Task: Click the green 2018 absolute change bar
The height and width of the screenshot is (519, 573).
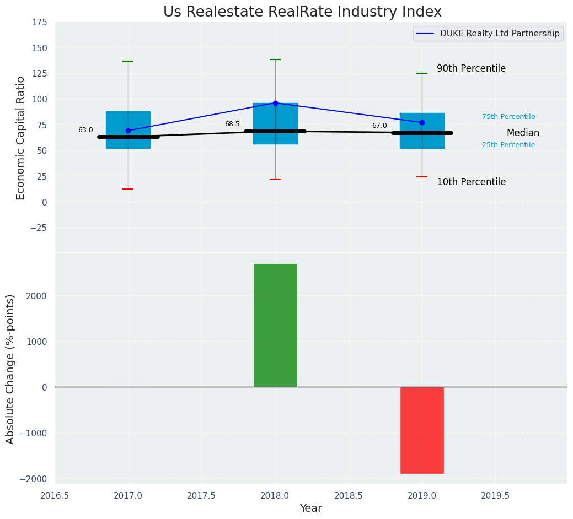Action: coord(275,325)
